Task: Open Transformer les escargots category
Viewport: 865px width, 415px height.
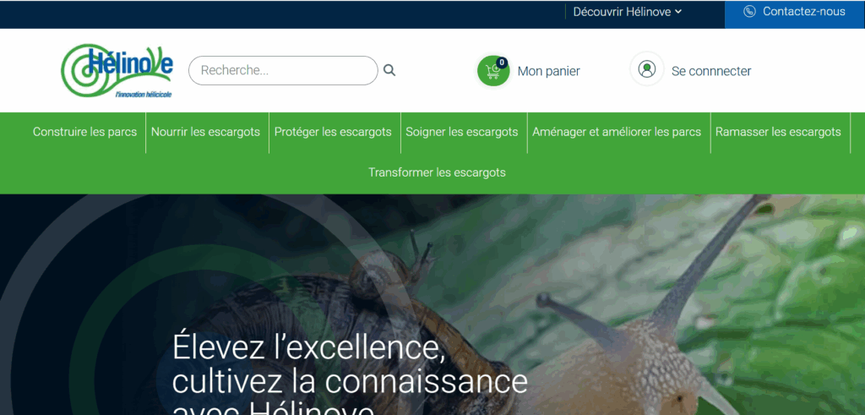Action: [437, 172]
